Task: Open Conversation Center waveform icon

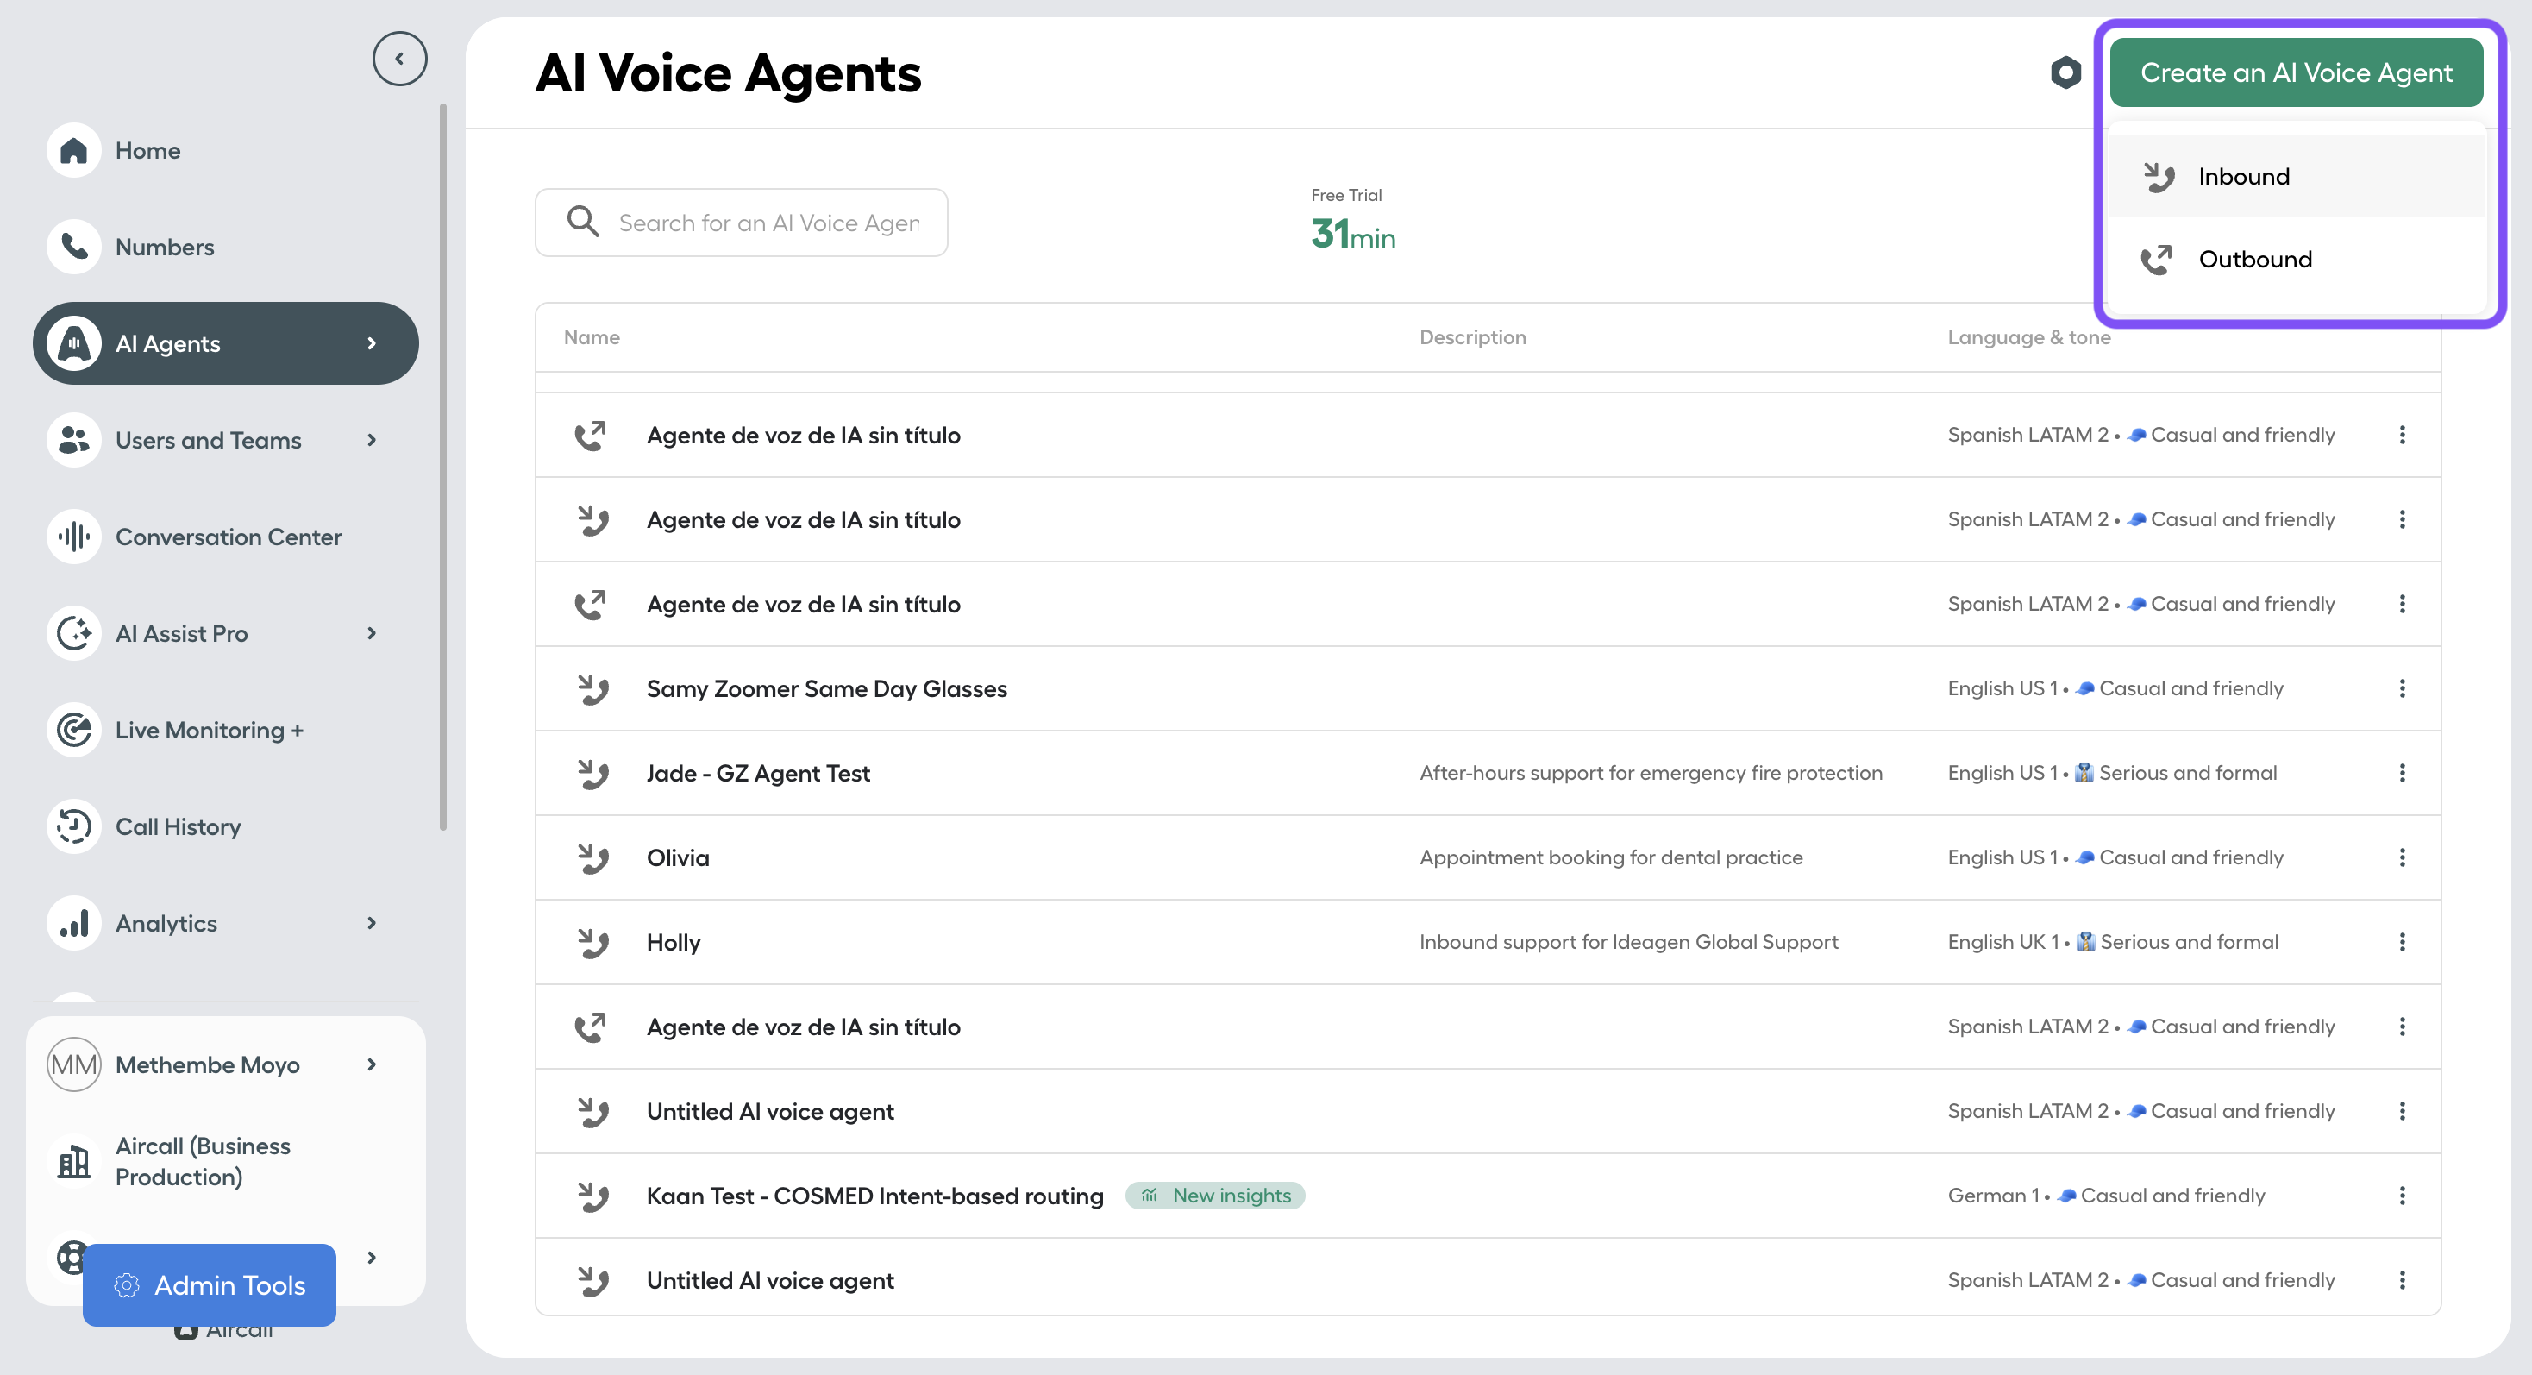Action: click(x=73, y=537)
